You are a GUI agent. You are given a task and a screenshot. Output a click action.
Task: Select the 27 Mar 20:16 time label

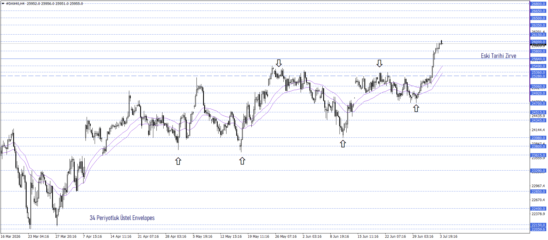[66, 236]
